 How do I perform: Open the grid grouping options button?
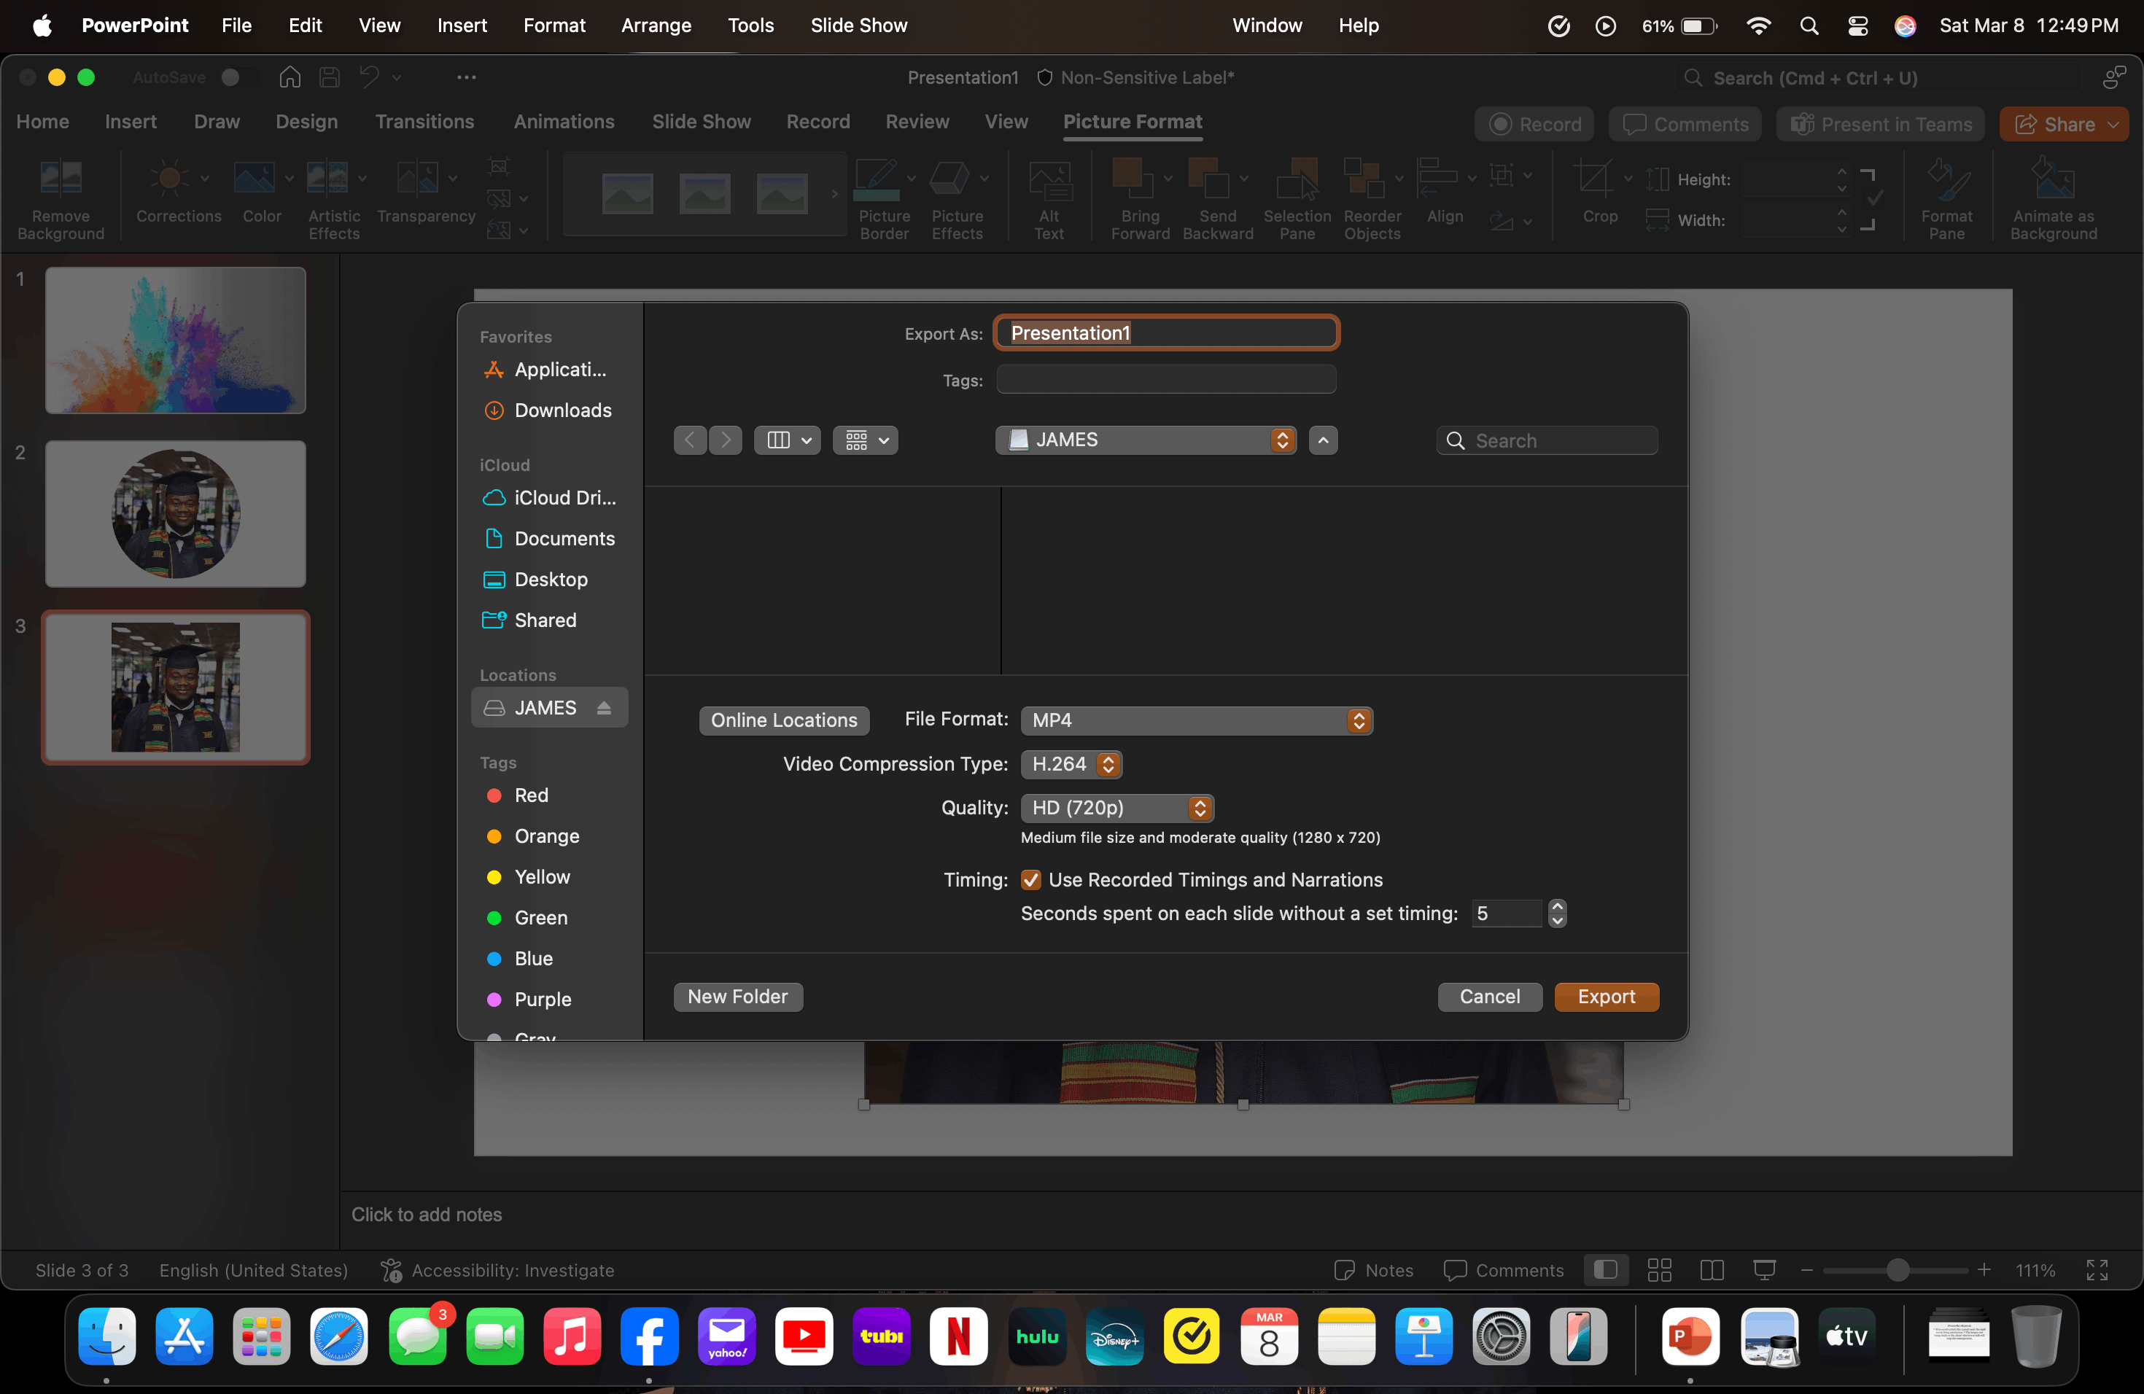click(x=865, y=440)
